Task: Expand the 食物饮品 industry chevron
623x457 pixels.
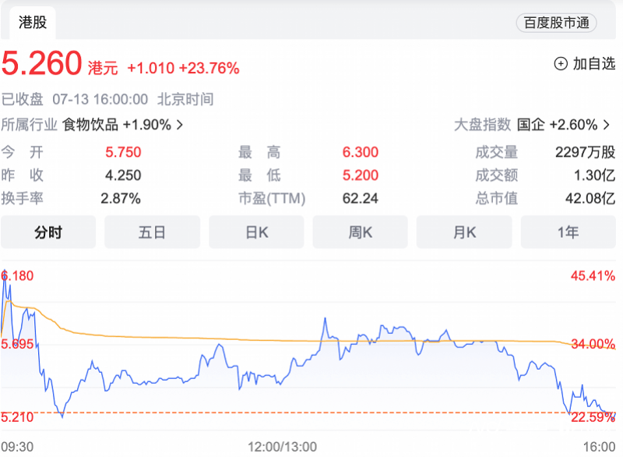Action: 180,125
